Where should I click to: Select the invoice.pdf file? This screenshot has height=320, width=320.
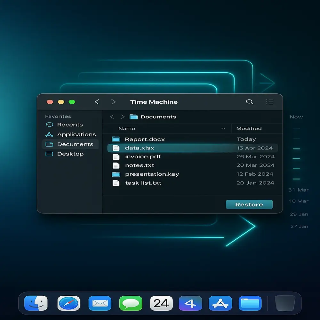coord(193,157)
